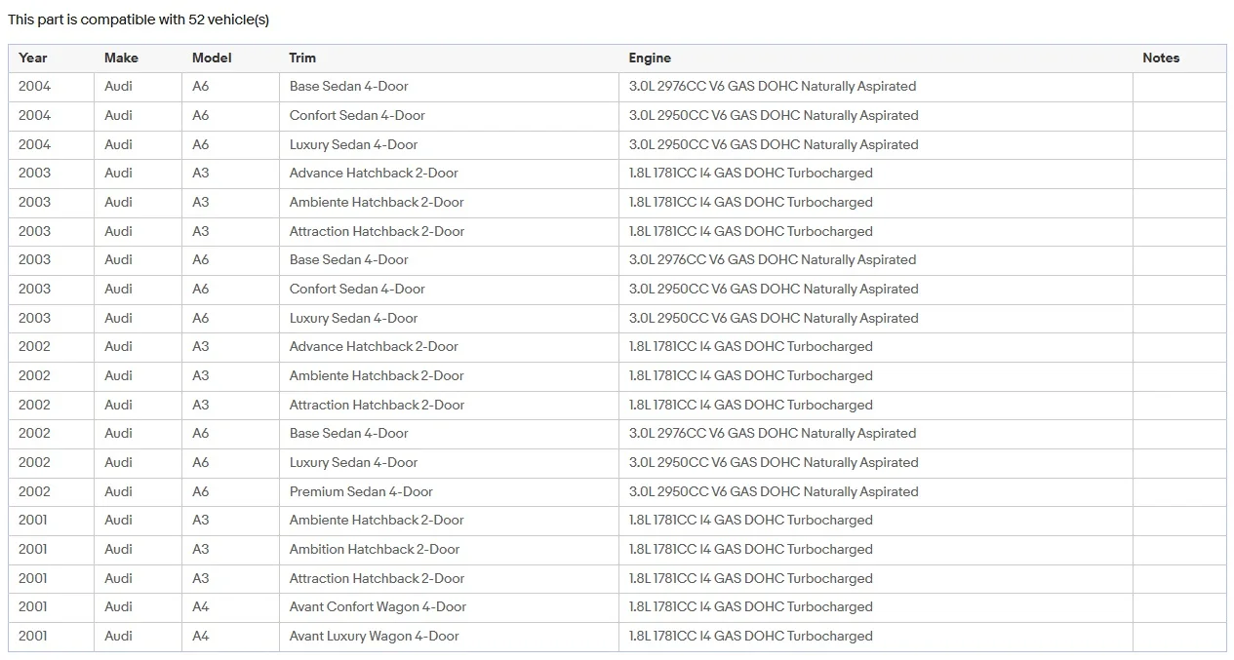This screenshot has height=660, width=1234.
Task: Click '2002' year in the Premium Sedan row
Action: click(34, 491)
